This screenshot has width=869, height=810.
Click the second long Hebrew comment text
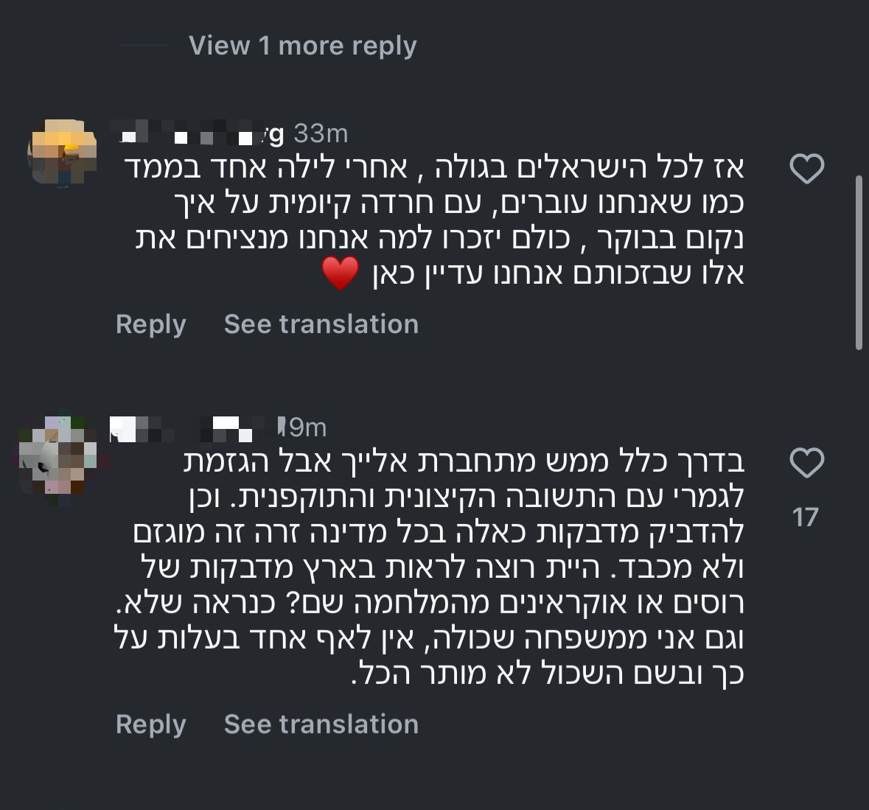[435, 568]
